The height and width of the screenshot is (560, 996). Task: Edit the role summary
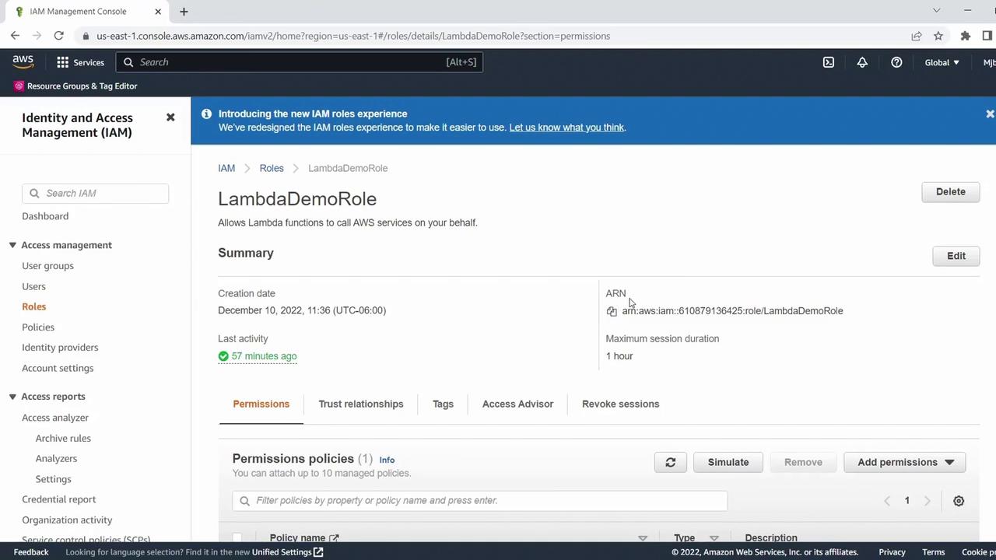(956, 256)
